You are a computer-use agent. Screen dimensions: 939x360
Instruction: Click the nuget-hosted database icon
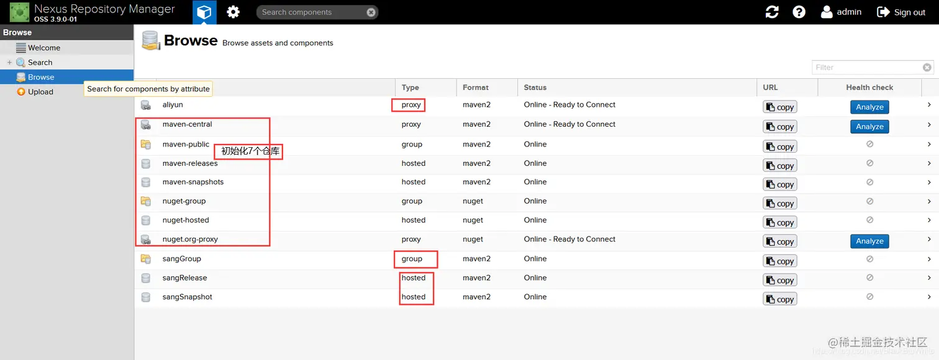[146, 220]
